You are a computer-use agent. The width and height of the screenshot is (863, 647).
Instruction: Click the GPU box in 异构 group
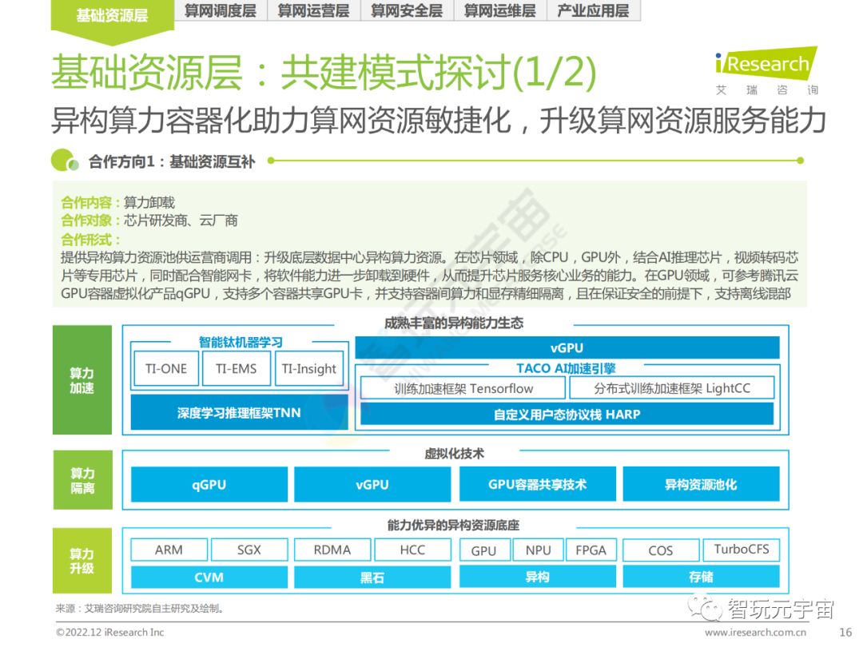pyautogui.click(x=483, y=550)
